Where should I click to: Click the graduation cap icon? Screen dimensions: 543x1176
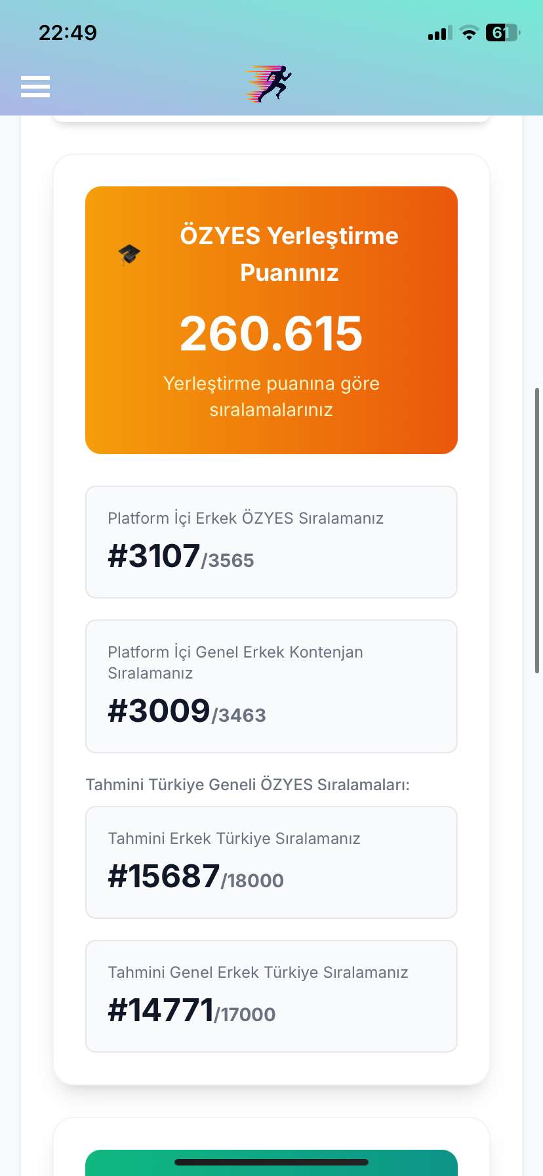pyautogui.click(x=129, y=255)
